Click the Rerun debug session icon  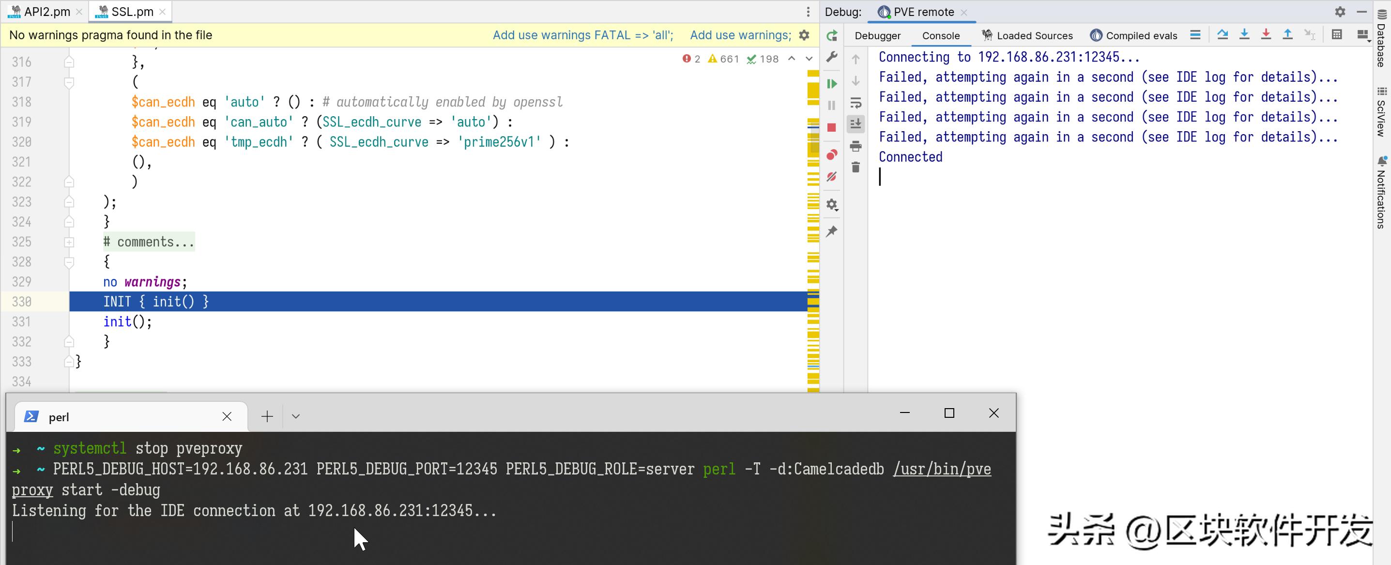pos(832,36)
